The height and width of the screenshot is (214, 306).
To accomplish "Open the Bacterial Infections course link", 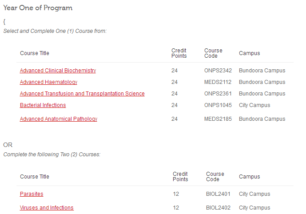I will (x=43, y=105).
